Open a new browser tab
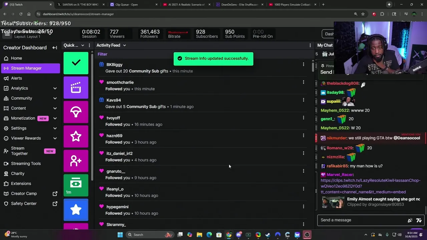 coord(323,5)
